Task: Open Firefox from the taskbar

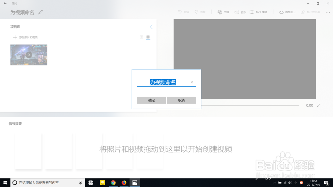Action: [x=124, y=183]
